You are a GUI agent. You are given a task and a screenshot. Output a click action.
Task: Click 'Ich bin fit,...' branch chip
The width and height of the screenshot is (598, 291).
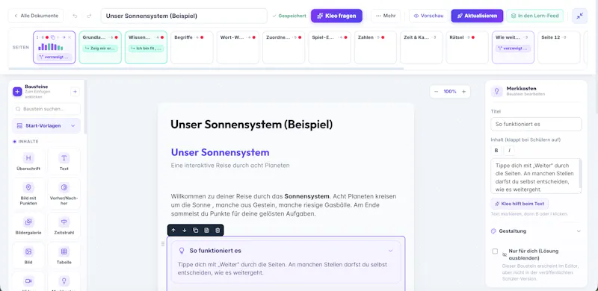[x=146, y=48]
